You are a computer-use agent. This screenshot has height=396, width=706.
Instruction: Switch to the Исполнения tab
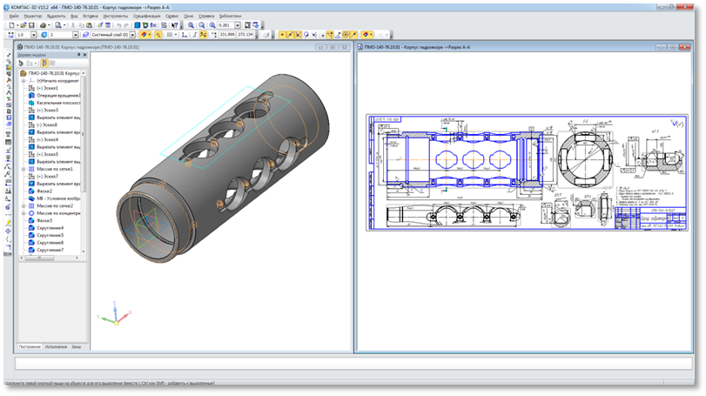click(56, 346)
